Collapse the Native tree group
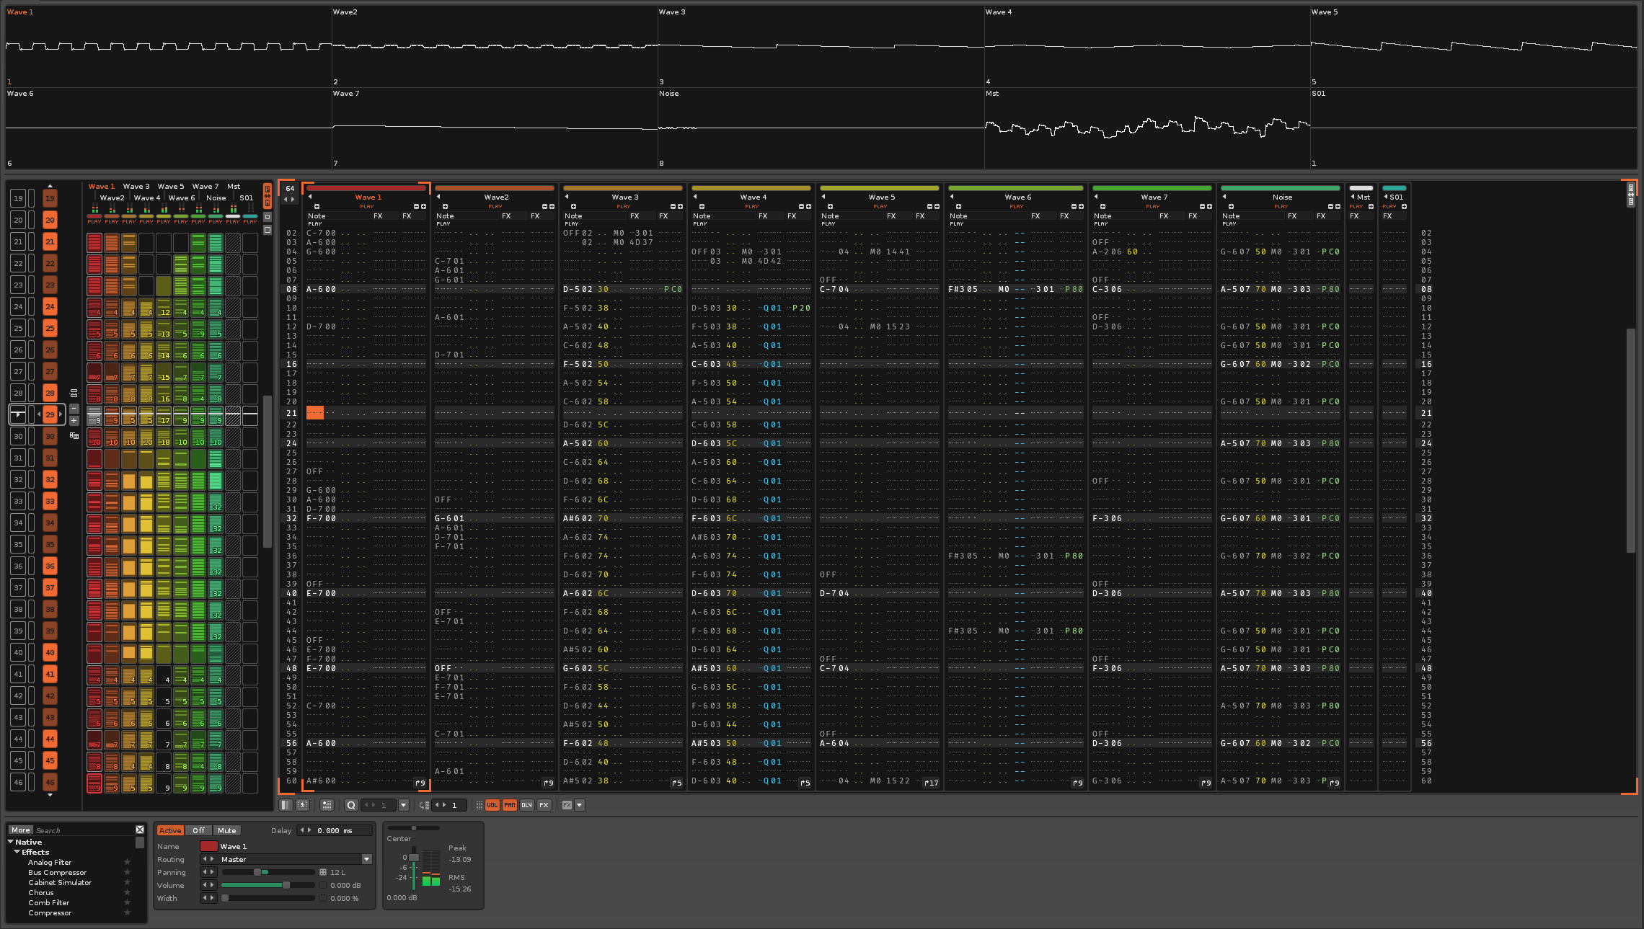This screenshot has width=1644, height=929. click(11, 842)
